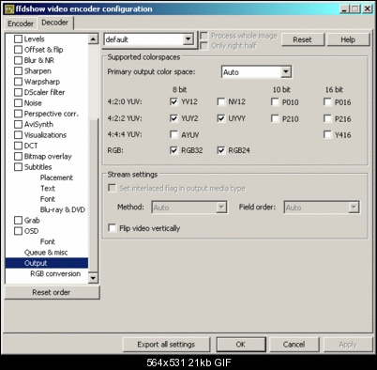Check the Perspective corr. box
377x370 pixels.
pos(18,114)
